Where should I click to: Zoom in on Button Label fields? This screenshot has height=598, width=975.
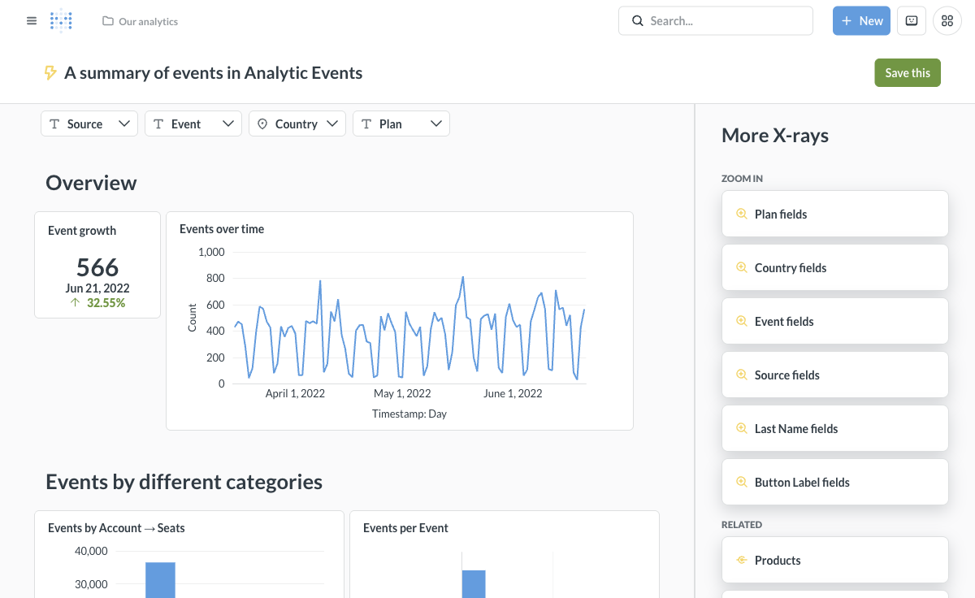click(835, 482)
